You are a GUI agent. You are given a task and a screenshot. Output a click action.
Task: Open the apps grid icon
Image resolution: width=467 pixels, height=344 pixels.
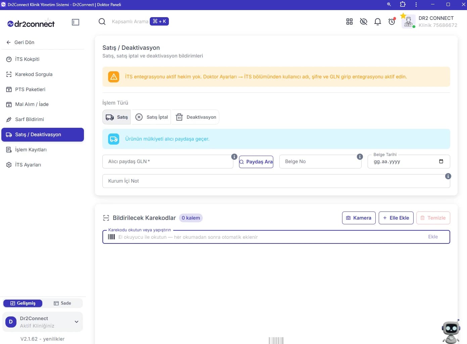(349, 22)
